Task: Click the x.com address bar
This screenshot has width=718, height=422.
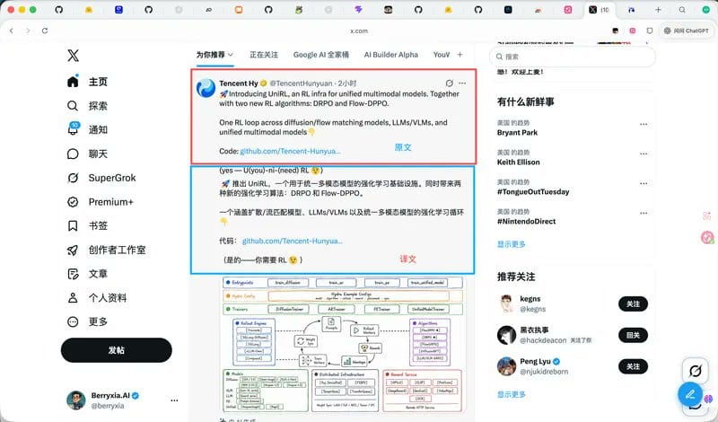Action: pyautogui.click(x=359, y=31)
